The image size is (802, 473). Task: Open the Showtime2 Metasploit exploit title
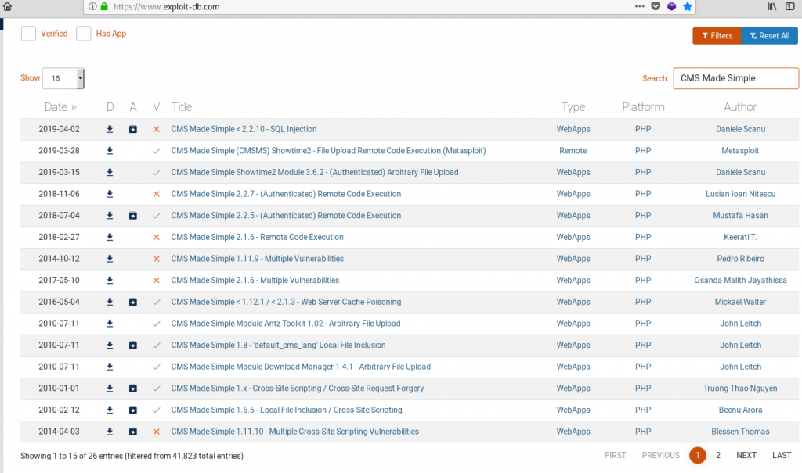[328, 151]
